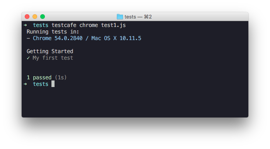Click the arrow on the last prompt line

coord(25,84)
